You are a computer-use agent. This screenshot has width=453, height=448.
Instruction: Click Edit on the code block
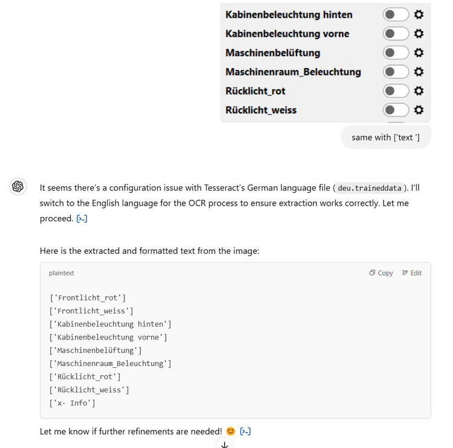[x=412, y=273]
